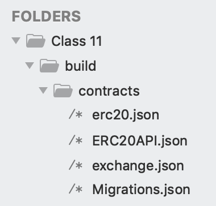
Task: Click the file type icon beside erc20.json
Action: click(x=76, y=115)
